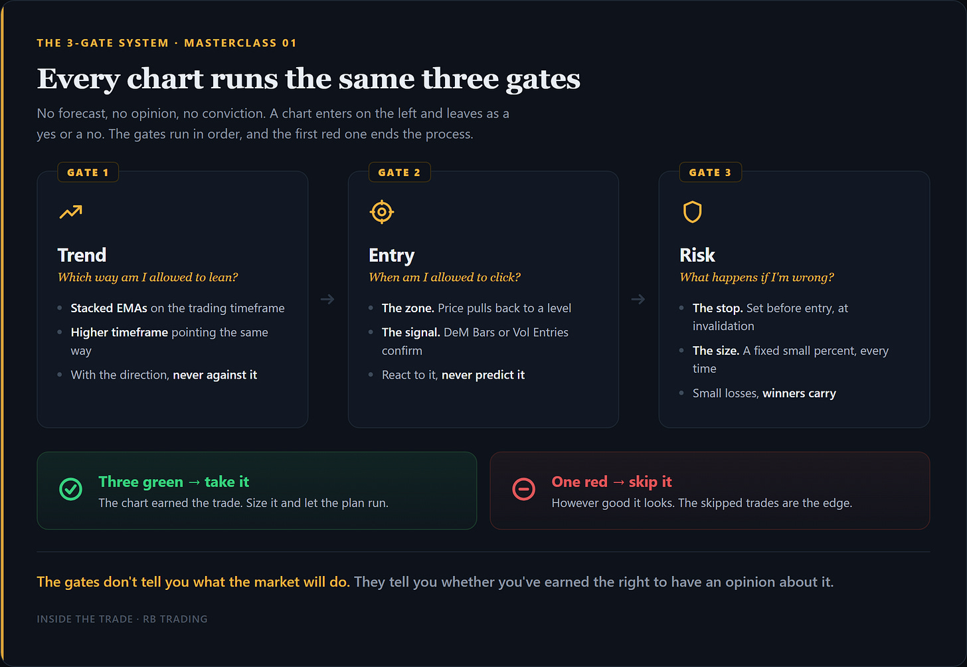Image resolution: width=967 pixels, height=667 pixels.
Task: Click the 'Three green → take it' title
Action: click(x=173, y=482)
